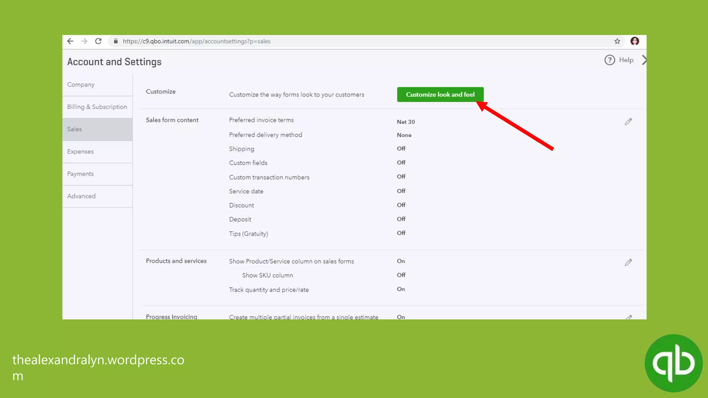Click the address bar URL
This screenshot has height=398, width=708.
click(196, 41)
